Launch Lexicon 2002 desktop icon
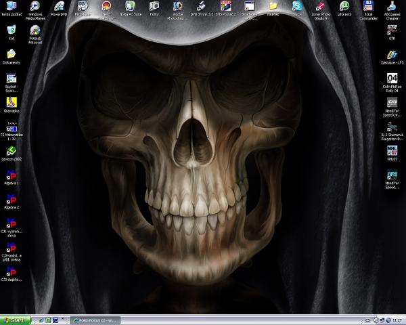Screen dimensions: 406x325 [12, 150]
